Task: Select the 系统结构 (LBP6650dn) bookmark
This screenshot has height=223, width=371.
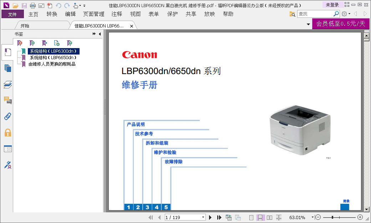Action: coord(53,57)
